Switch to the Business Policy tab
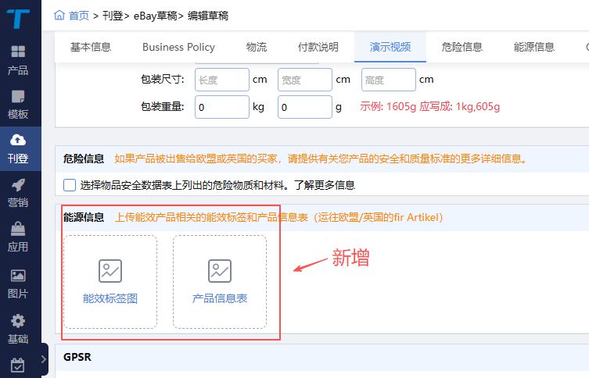The image size is (589, 378). tap(178, 47)
